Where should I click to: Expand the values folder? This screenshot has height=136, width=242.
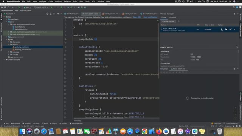pyautogui.click(x=9, y=54)
